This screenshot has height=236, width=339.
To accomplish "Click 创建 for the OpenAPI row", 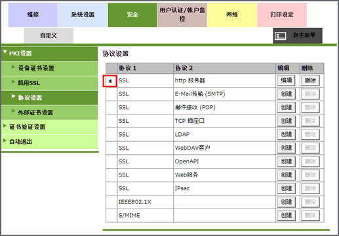I will (287, 161).
